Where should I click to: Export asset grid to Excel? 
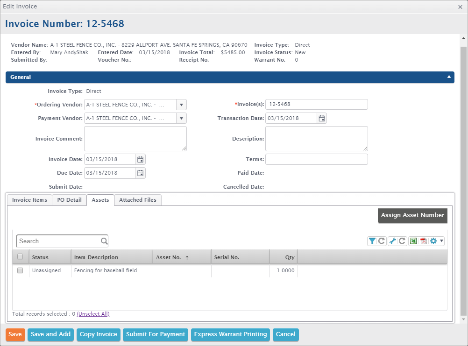[413, 241]
